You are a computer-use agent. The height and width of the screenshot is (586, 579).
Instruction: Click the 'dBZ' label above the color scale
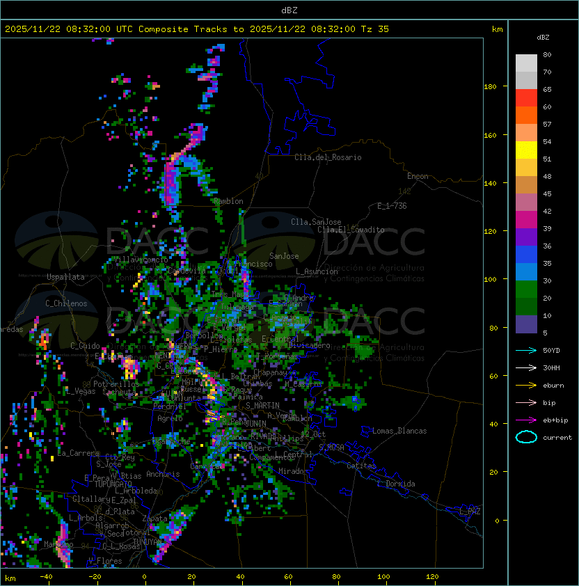(543, 38)
